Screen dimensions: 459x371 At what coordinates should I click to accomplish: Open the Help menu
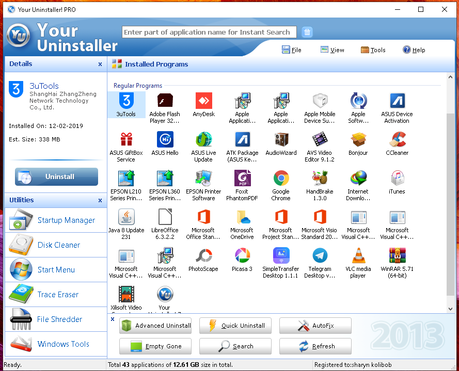click(x=414, y=50)
